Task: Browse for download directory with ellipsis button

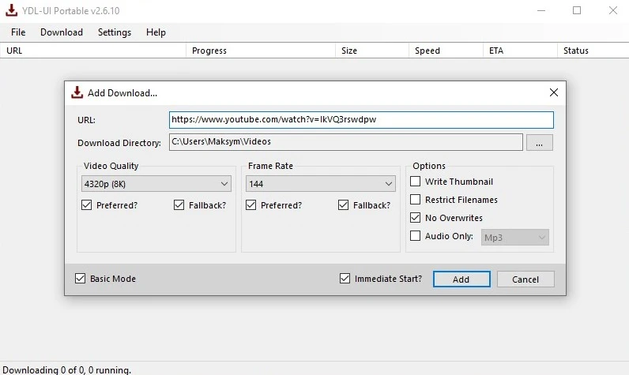Action: 539,143
